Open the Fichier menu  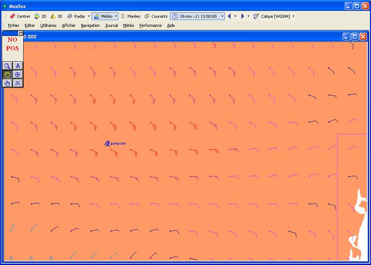[13, 25]
